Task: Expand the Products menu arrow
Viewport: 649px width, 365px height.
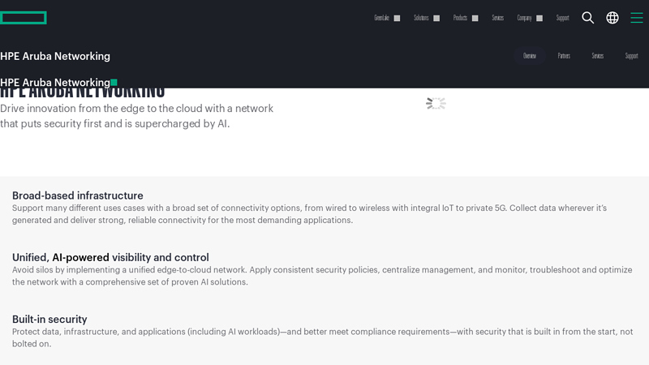Action: (x=475, y=18)
